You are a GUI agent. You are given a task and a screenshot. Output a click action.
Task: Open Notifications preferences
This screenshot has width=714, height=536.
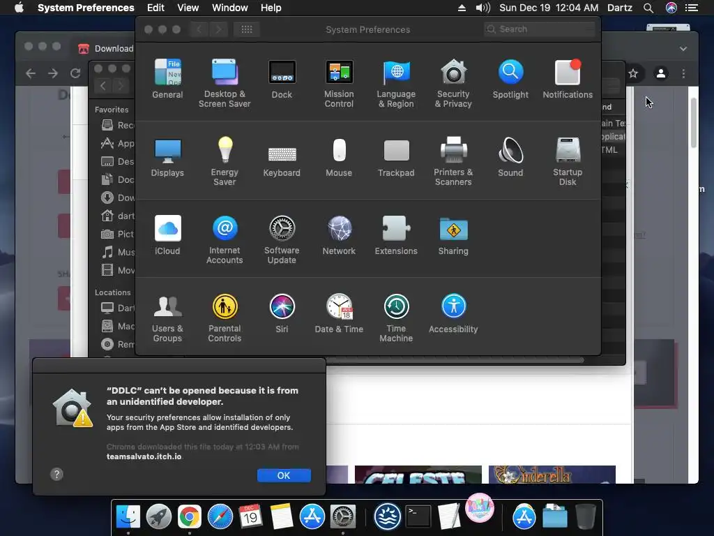(568, 79)
